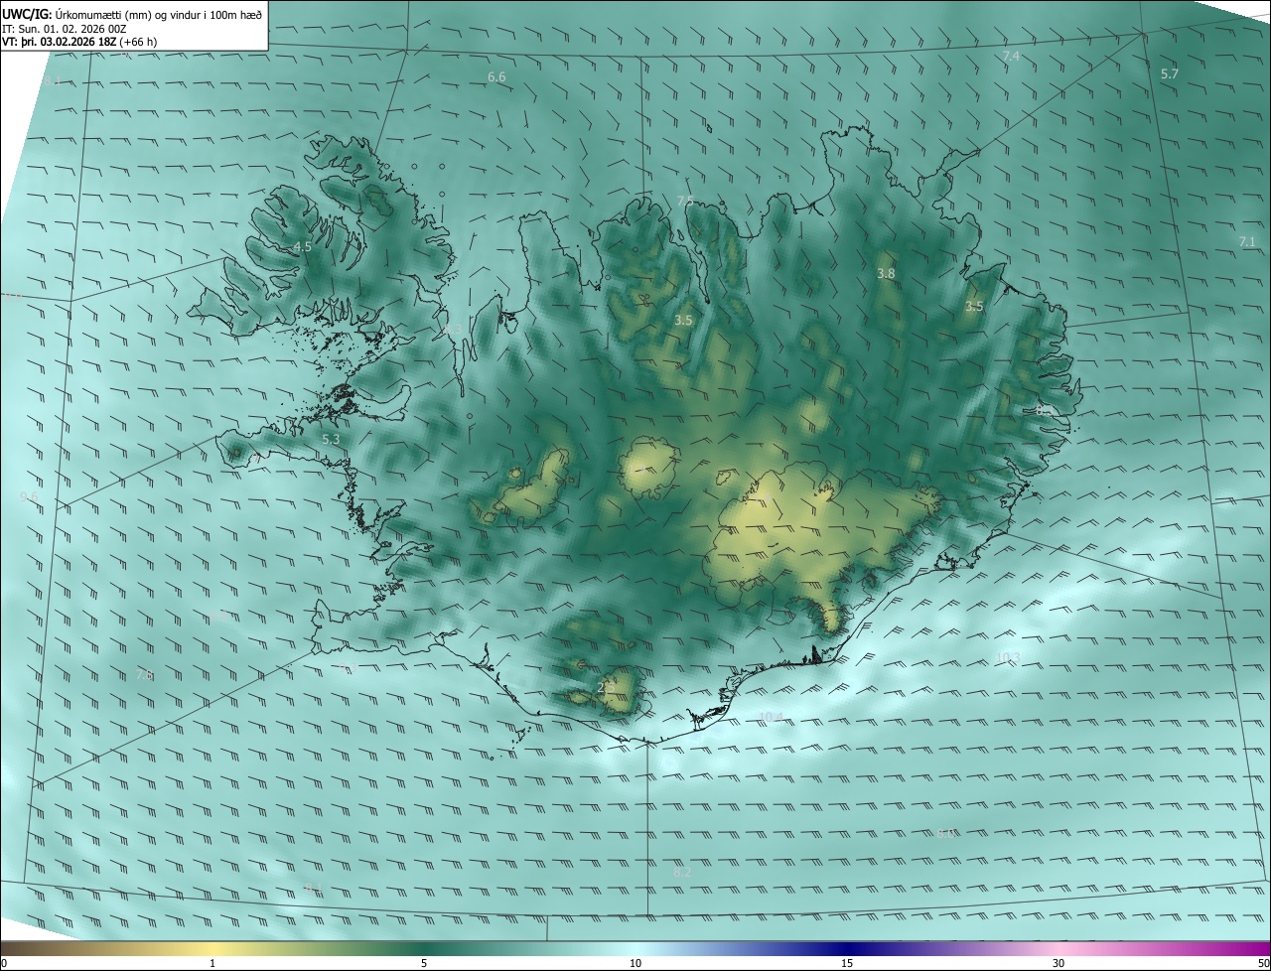Click the colorbar tick label '5'
Viewport: 1271px width, 971px height.
[424, 963]
